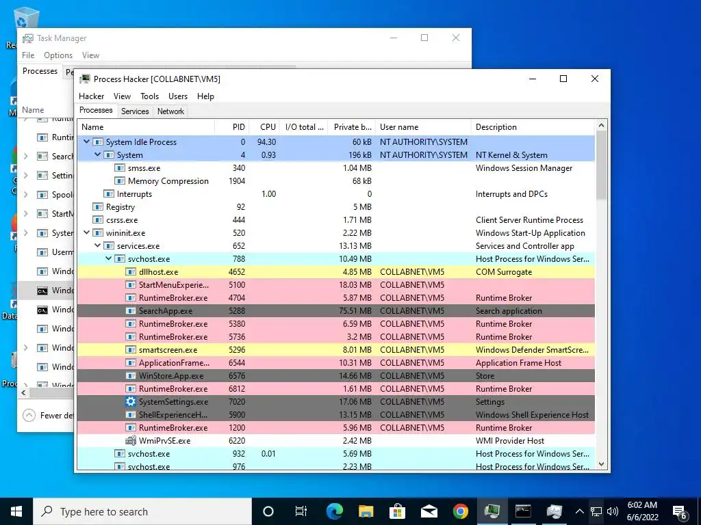The width and height of the screenshot is (701, 525).
Task: Open the Mail app from the taskbar
Action: (429, 511)
